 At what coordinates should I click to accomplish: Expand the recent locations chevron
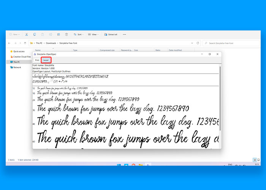pos(21,43)
